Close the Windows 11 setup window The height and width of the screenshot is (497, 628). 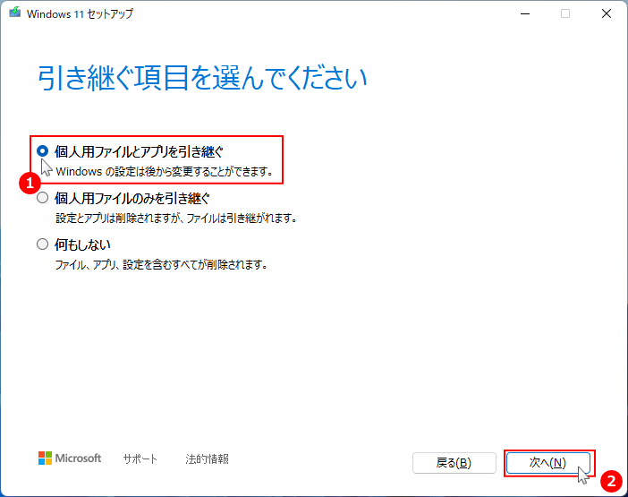[x=607, y=13]
